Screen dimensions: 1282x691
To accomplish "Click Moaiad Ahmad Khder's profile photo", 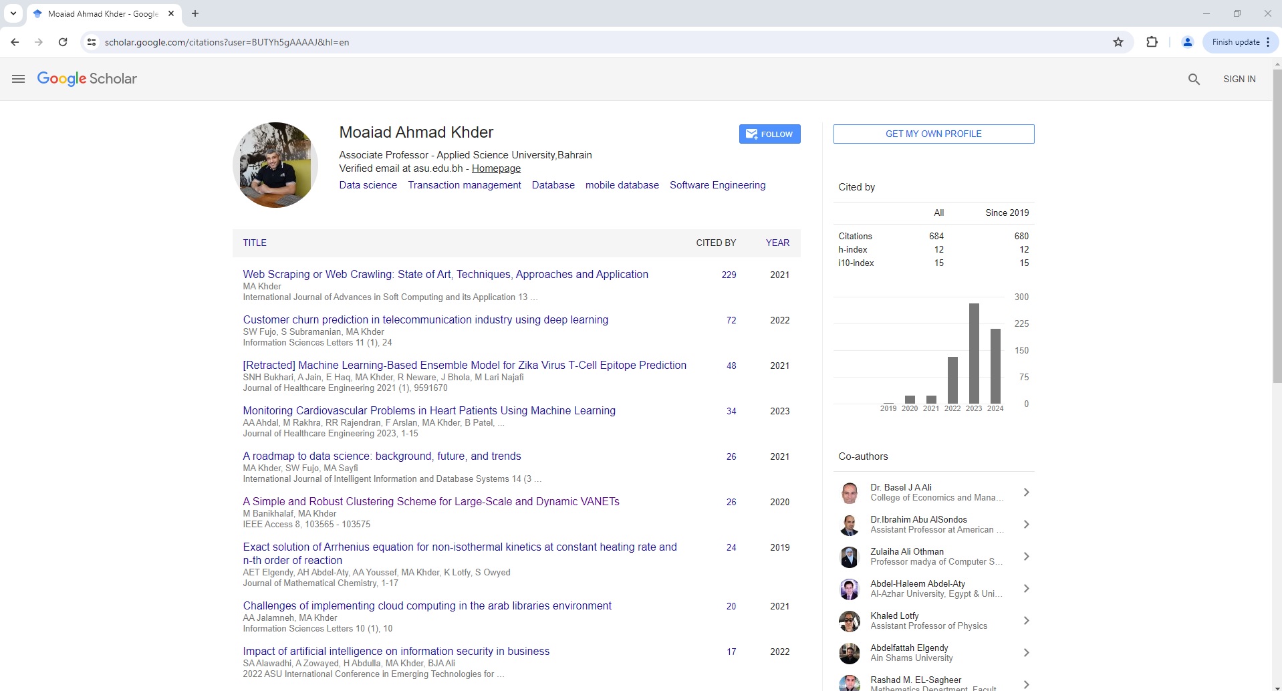I will (x=275, y=164).
